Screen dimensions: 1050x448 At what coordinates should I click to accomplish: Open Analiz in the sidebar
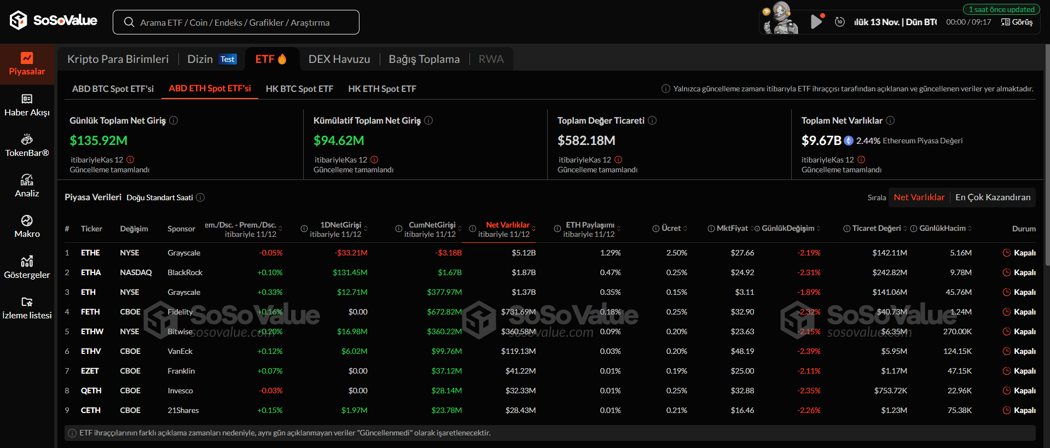click(x=27, y=186)
